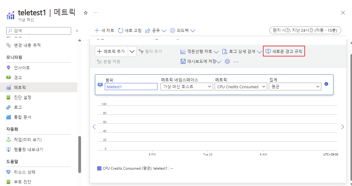The height and width of the screenshot is (186, 352).
Task: Open 대시보드에 저장 dropdown
Action: point(201,61)
